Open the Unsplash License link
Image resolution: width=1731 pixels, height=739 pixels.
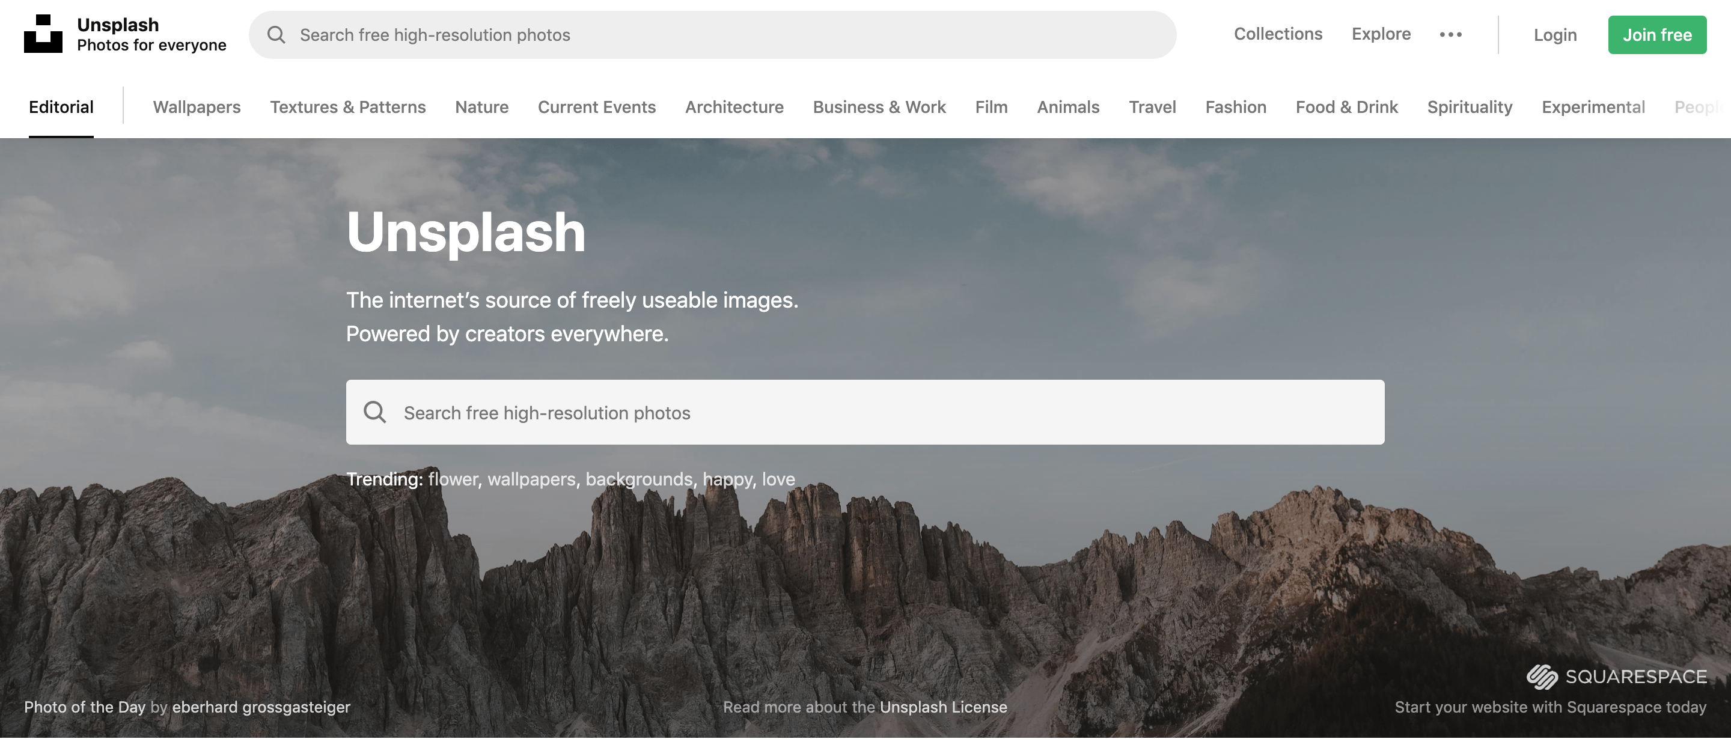[944, 707]
